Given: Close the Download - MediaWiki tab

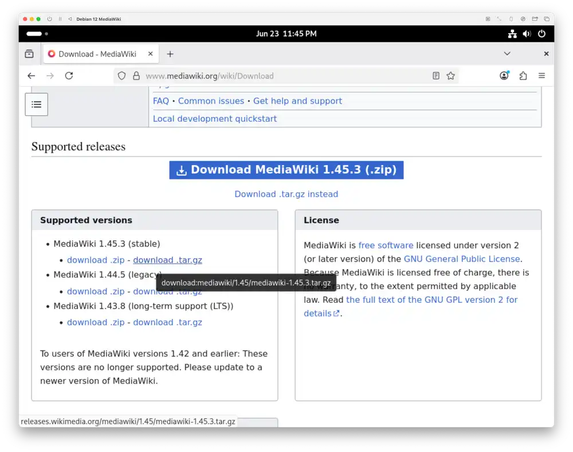Looking at the screenshot, I should (150, 54).
